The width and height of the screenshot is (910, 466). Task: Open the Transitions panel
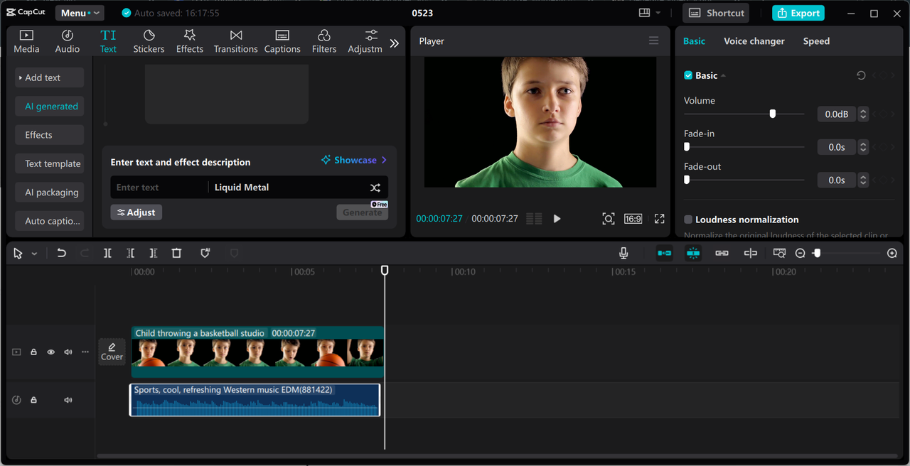(x=235, y=41)
